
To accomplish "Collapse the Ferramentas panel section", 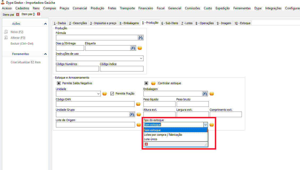I will (x=45, y=54).
